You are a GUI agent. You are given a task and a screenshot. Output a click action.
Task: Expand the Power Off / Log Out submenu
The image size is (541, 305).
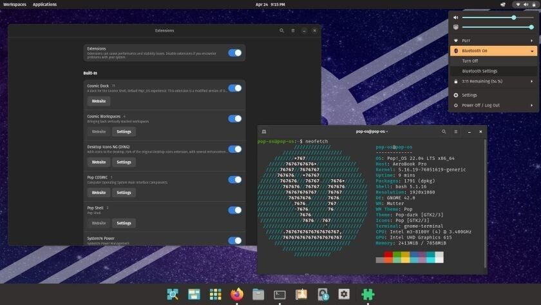click(x=494, y=105)
